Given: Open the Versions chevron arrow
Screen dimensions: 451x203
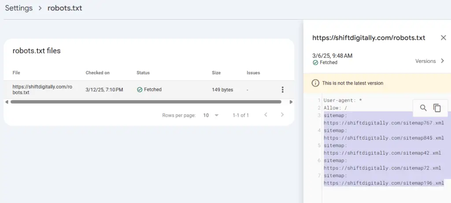Looking at the screenshot, I should coord(442,61).
